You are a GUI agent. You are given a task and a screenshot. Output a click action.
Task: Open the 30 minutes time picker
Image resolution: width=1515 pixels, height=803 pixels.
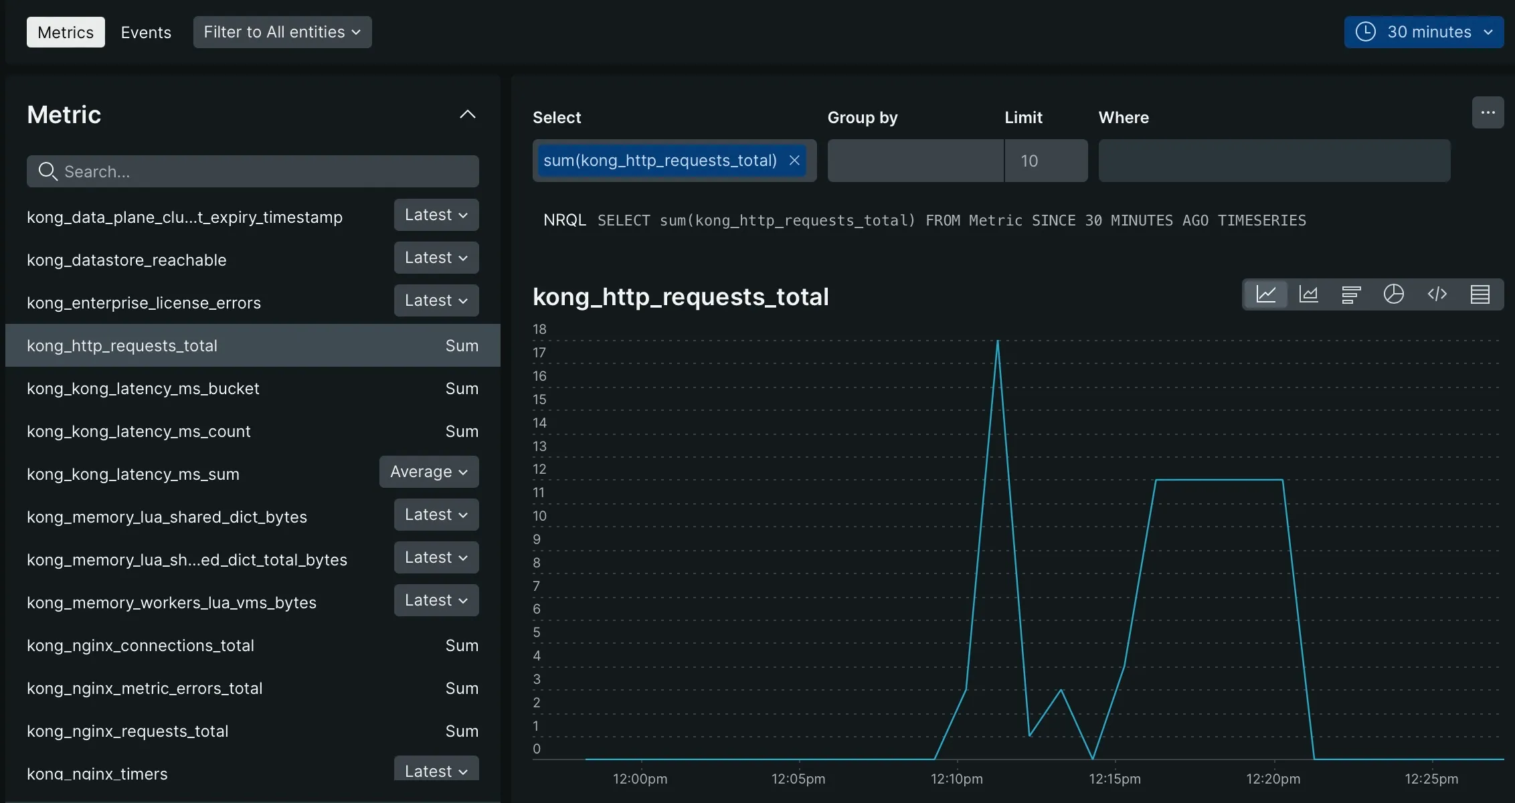1423,32
